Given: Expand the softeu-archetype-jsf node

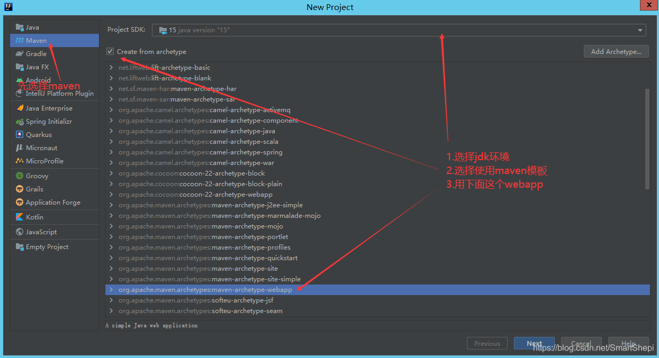Looking at the screenshot, I should 111,300.
